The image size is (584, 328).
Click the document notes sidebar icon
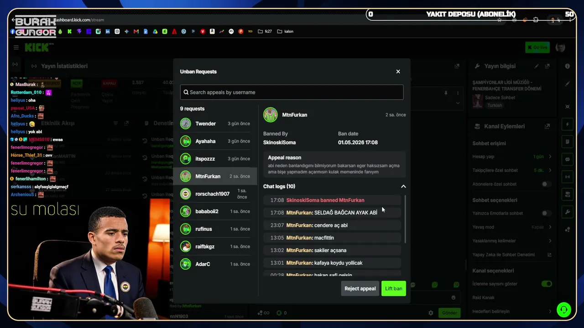pos(568,142)
